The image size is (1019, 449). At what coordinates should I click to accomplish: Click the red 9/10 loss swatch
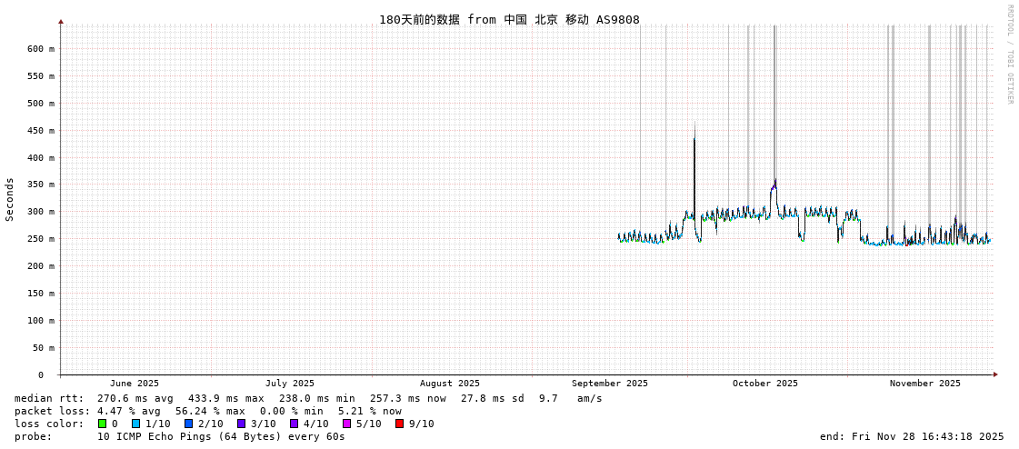click(x=399, y=424)
